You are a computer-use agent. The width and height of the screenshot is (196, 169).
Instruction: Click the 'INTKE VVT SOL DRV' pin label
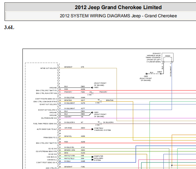pyautogui.click(x=49, y=68)
